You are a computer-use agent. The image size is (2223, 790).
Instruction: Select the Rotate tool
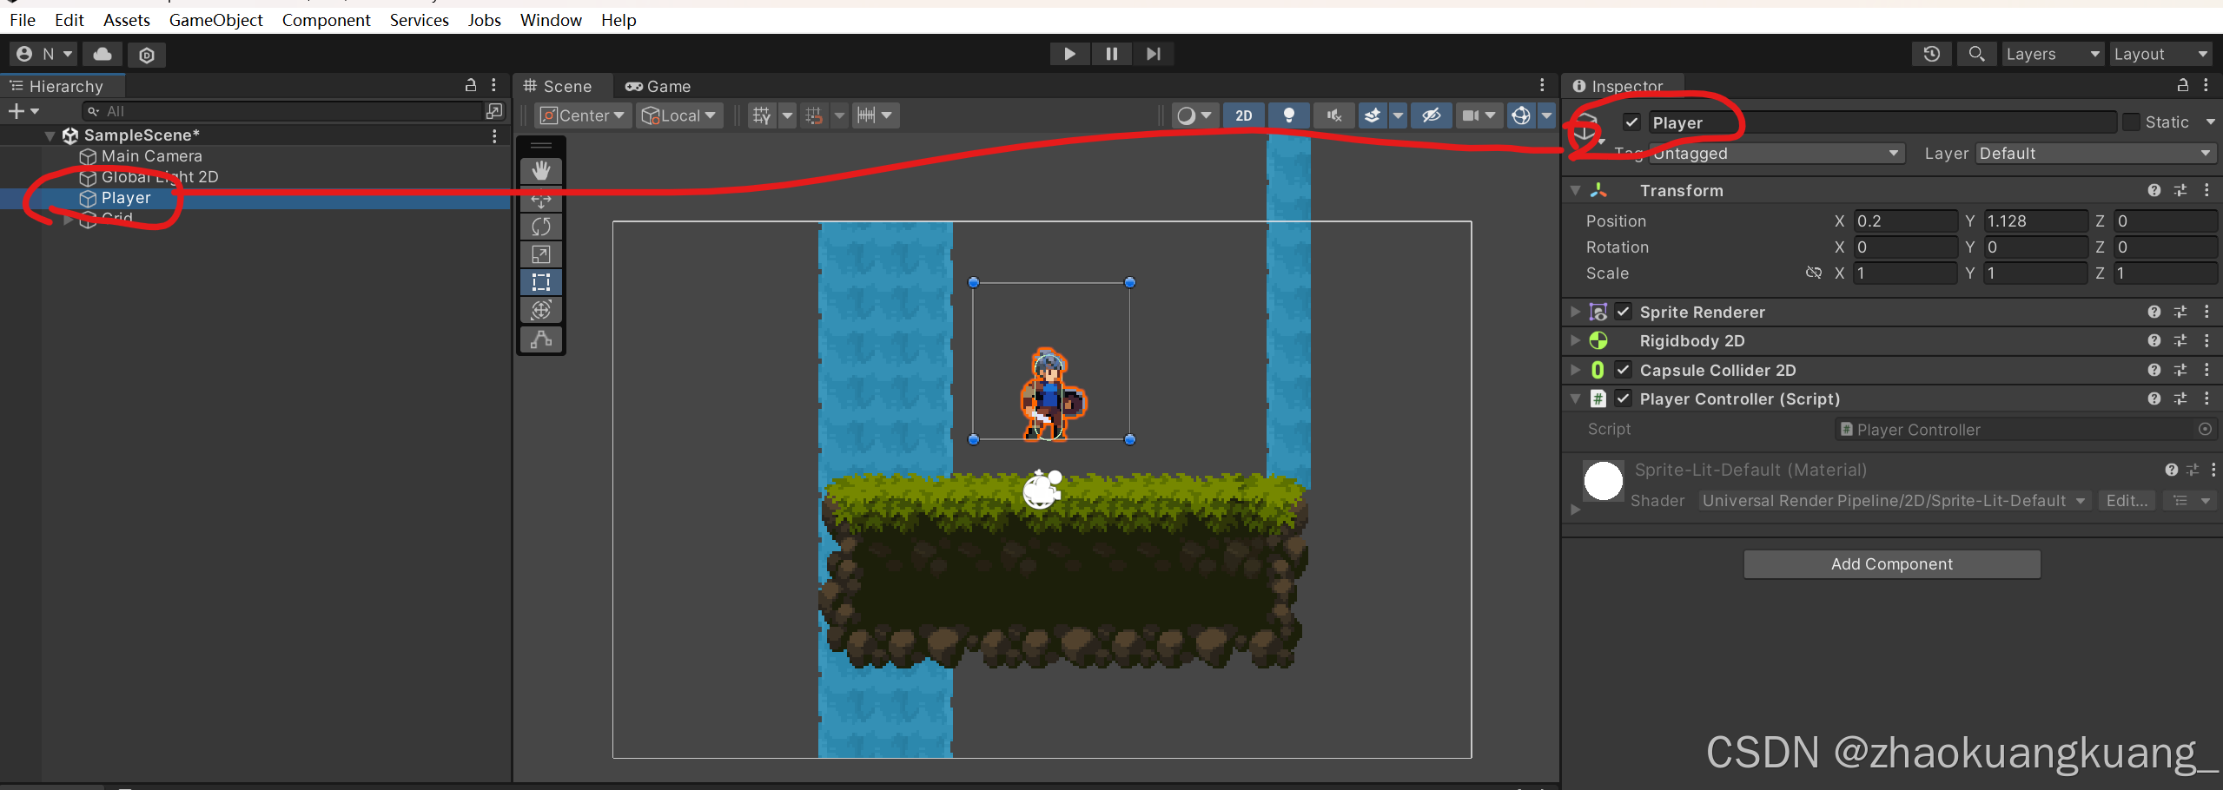pyautogui.click(x=541, y=227)
